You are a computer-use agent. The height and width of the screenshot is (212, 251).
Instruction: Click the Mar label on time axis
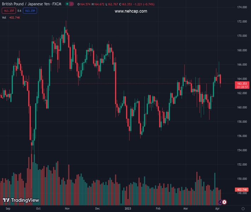[186, 209]
